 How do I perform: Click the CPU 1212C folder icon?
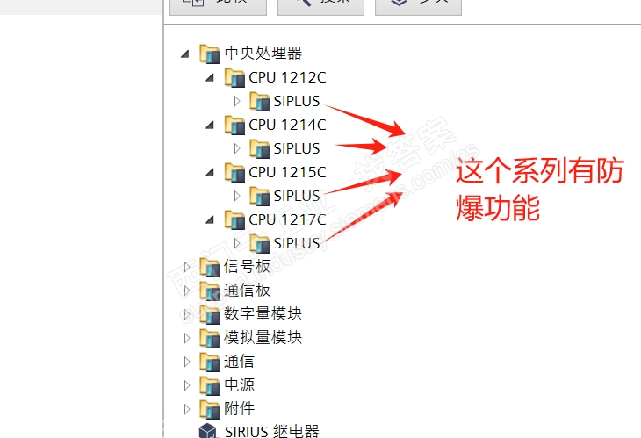pyautogui.click(x=234, y=77)
